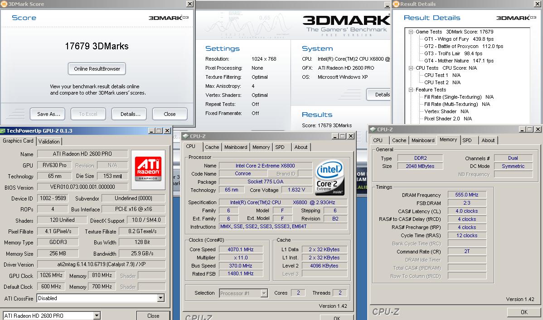Screen dimensions: 543x320
Task: Click the Driver Version field in GPU-Z
Action: [101, 264]
